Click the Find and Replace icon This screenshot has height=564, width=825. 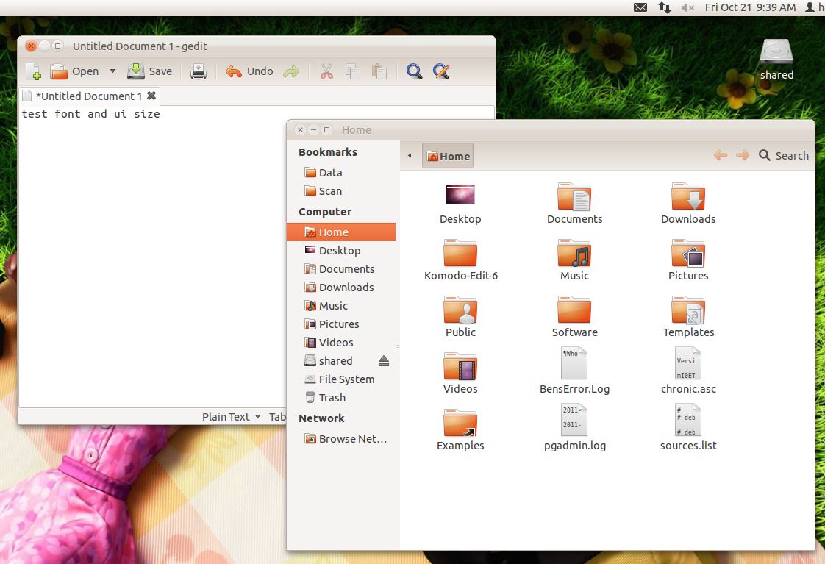[x=440, y=71]
